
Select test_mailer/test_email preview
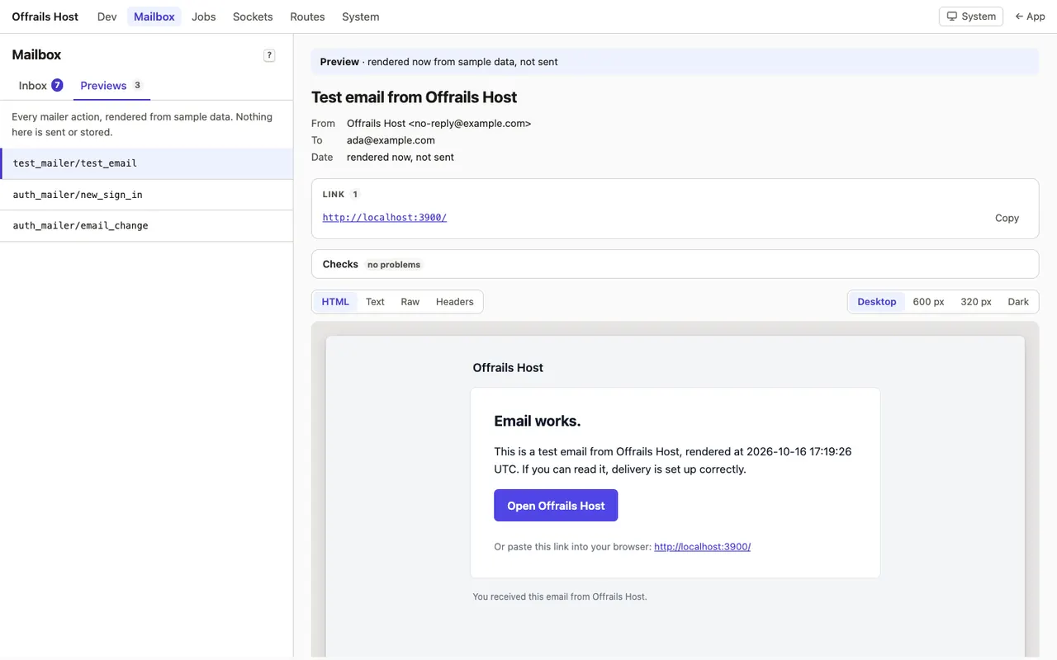(x=147, y=163)
